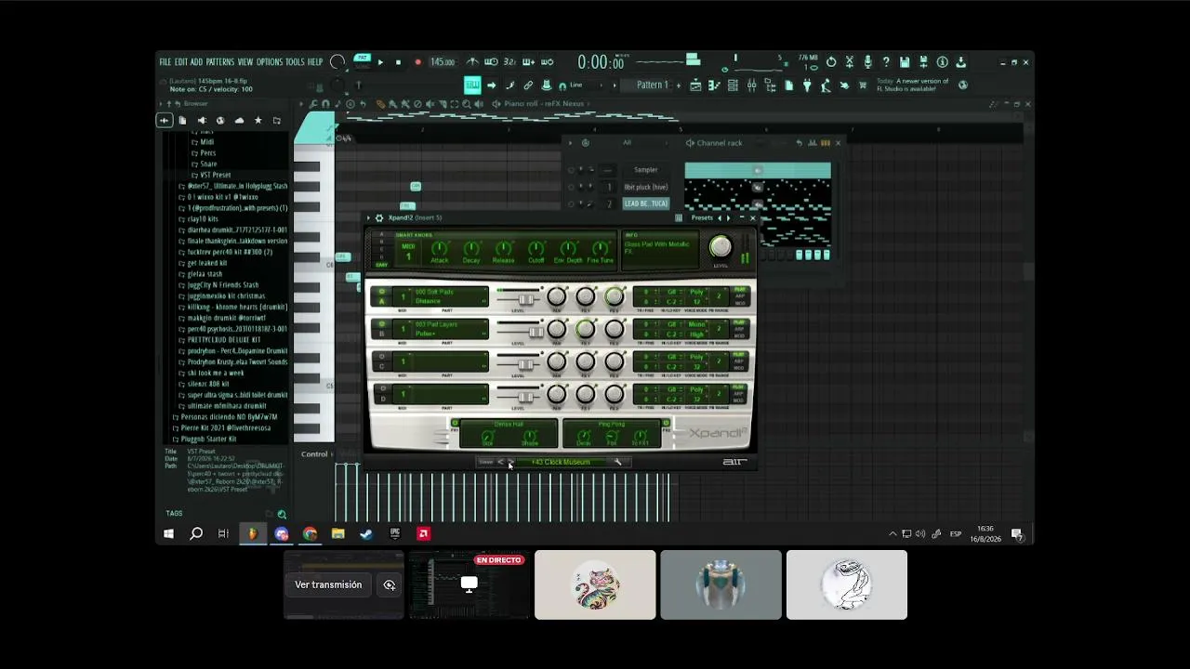Open the ADD menu

click(196, 62)
